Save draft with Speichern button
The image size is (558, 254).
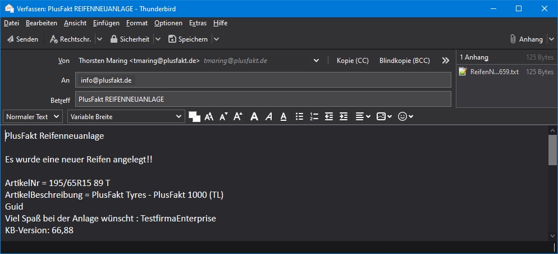tap(188, 39)
